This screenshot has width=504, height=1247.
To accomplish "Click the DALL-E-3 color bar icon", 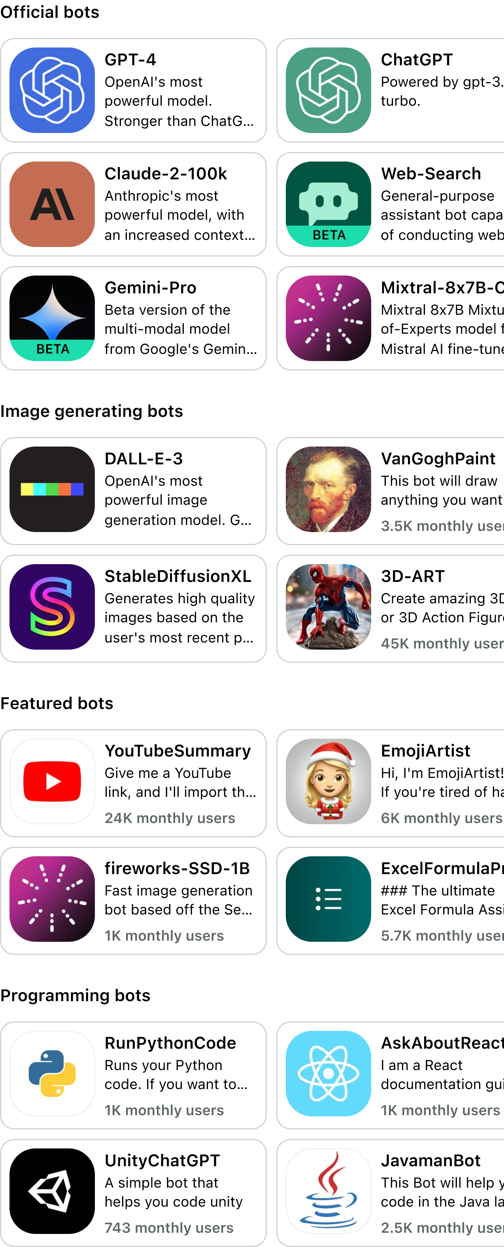I will (x=52, y=489).
